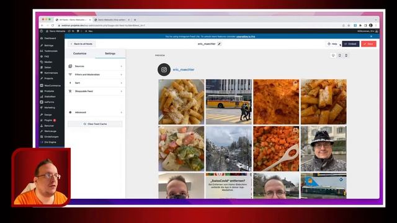Viewport: 397px width, 223px height.
Task: Follow the upgrading to Pro link
Action: (x=246, y=37)
